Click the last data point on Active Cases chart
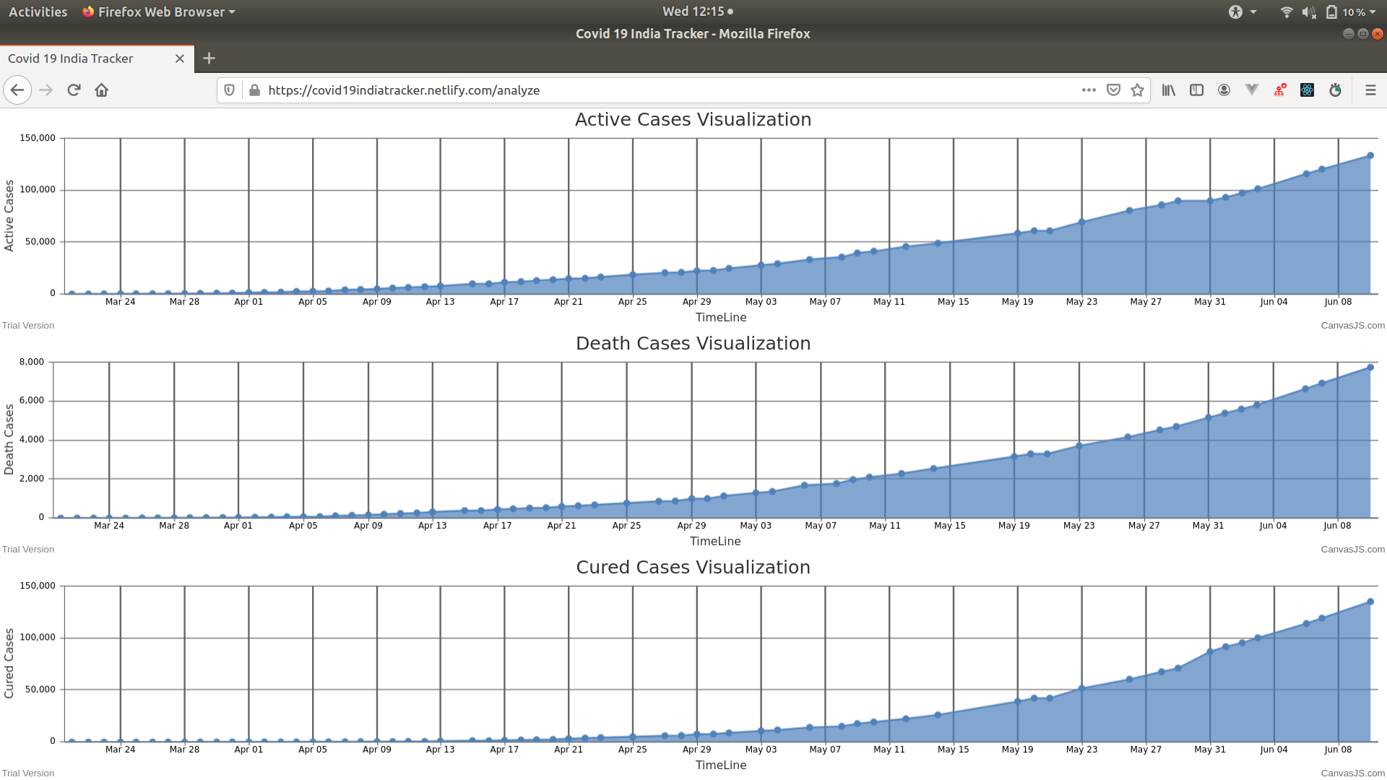Image resolution: width=1387 pixels, height=780 pixels. pyautogui.click(x=1370, y=155)
